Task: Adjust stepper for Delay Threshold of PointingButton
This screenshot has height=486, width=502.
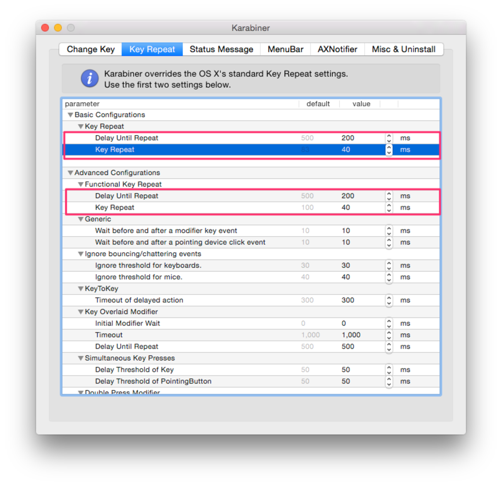Action: point(389,381)
